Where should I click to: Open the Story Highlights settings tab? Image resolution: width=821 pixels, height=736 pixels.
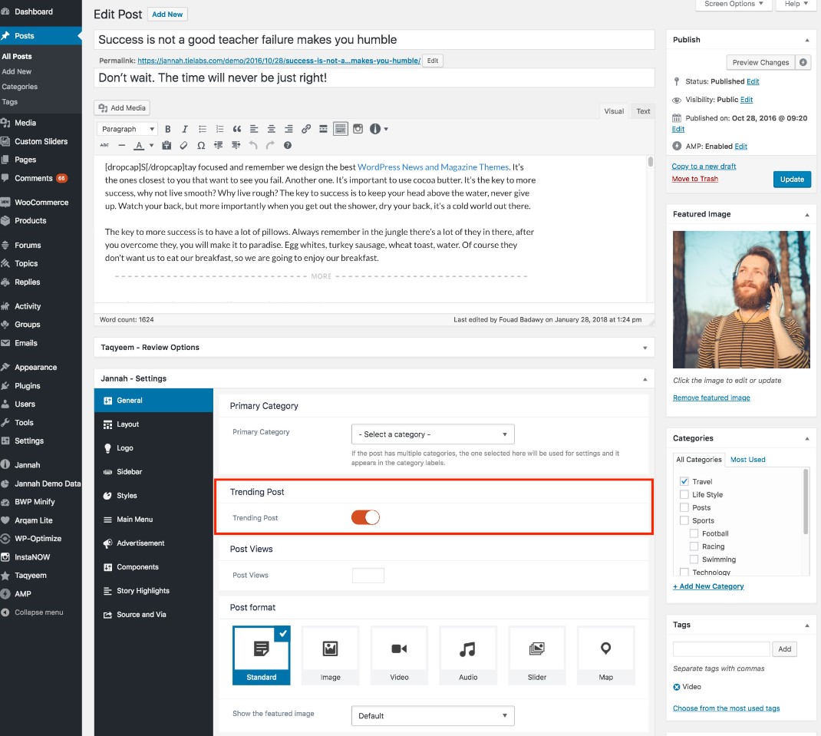click(154, 591)
